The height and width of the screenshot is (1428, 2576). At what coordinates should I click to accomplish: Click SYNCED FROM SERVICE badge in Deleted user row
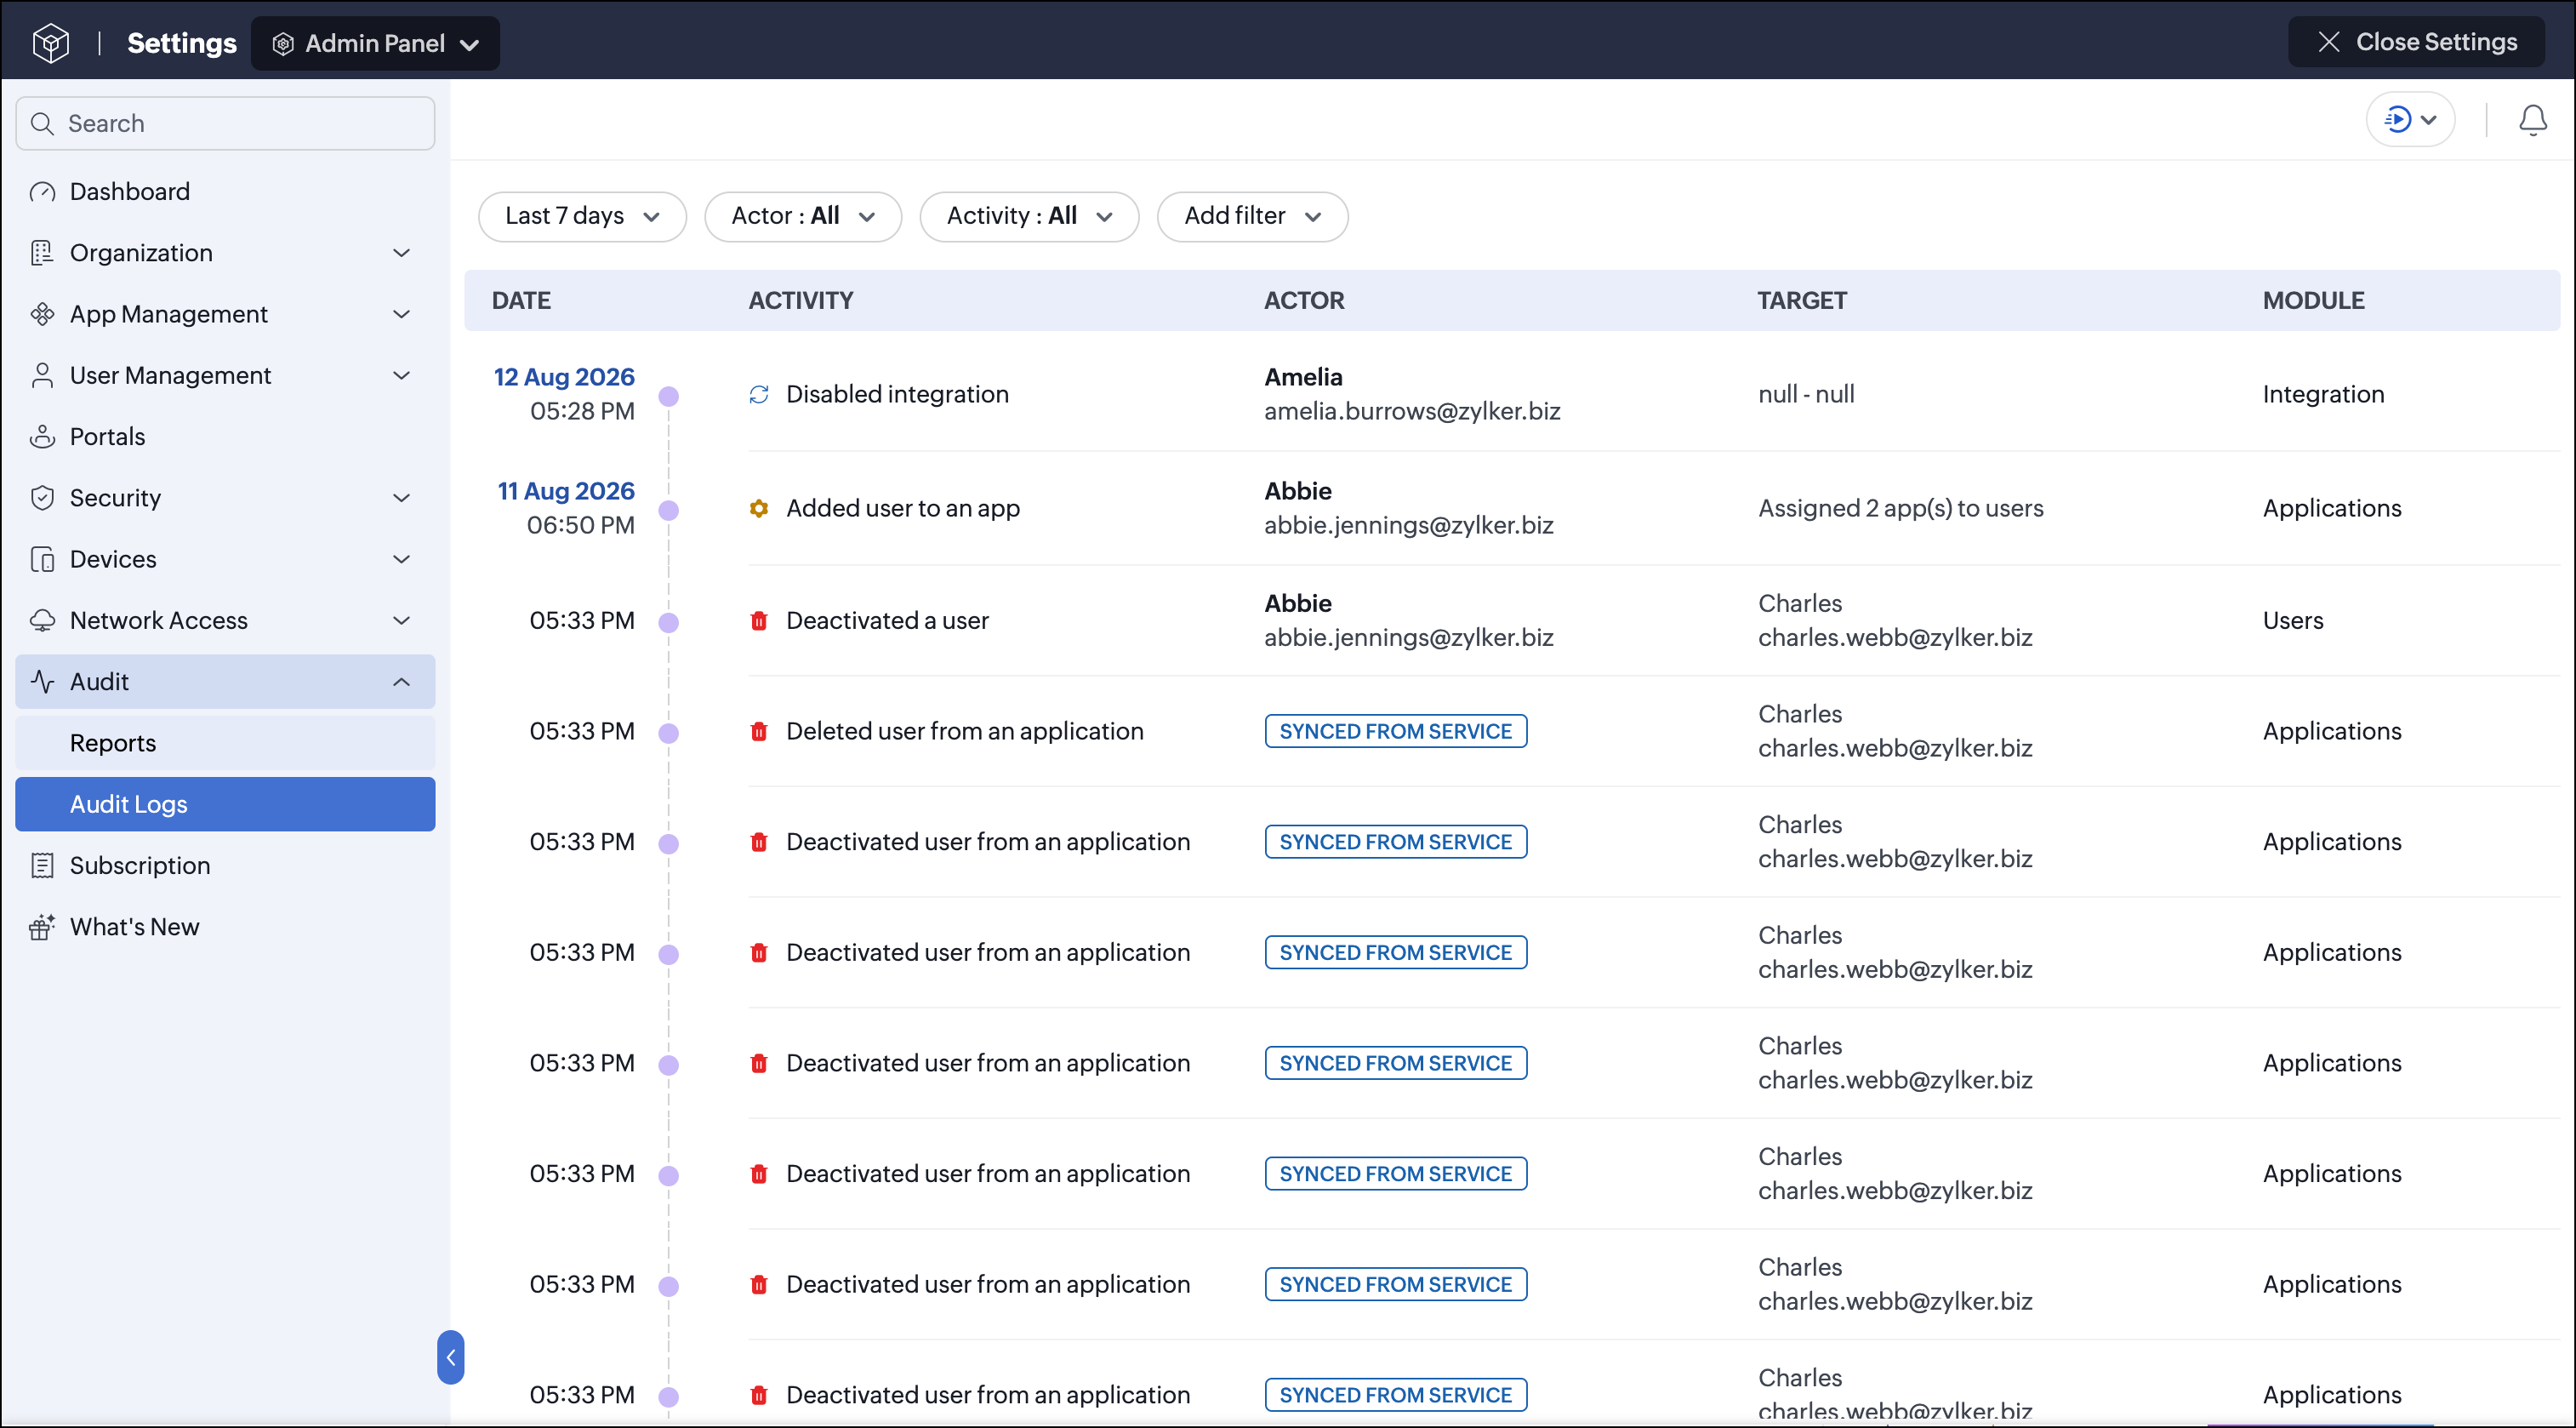(x=1396, y=732)
